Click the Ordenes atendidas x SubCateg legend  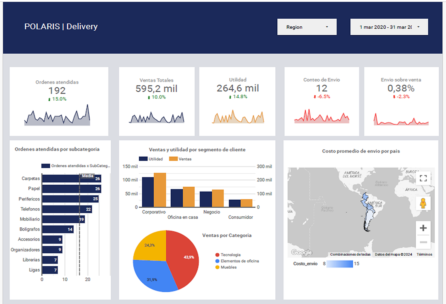75,166
